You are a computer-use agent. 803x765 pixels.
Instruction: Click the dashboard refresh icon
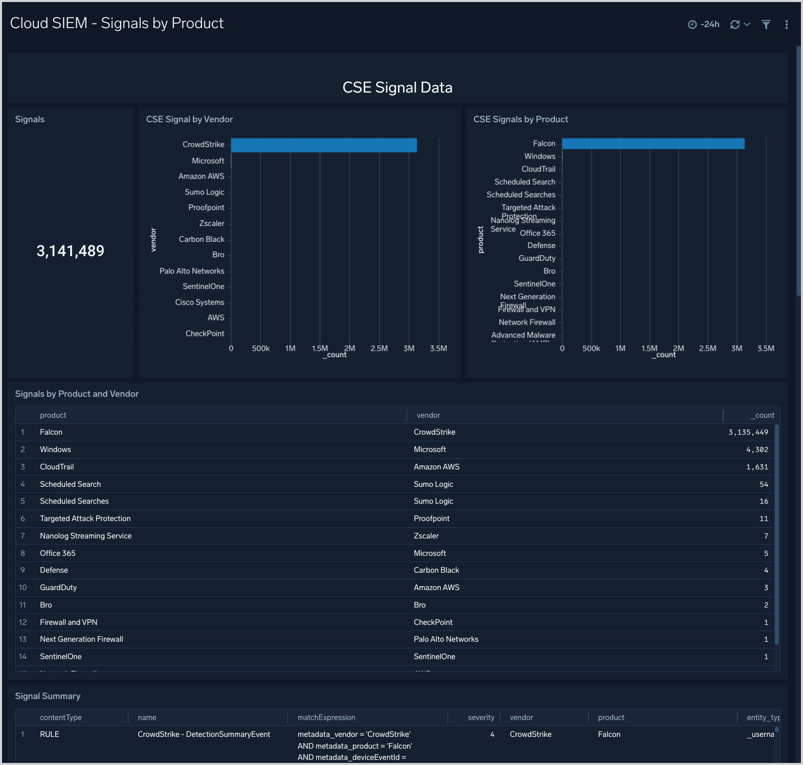[x=734, y=25]
